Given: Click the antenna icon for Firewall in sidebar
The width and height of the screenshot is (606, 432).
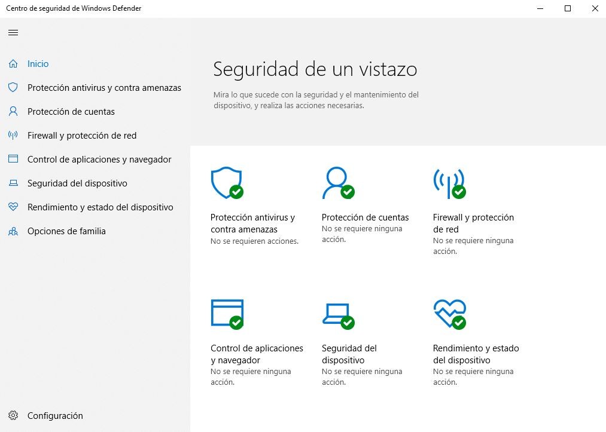Looking at the screenshot, I should (13, 136).
